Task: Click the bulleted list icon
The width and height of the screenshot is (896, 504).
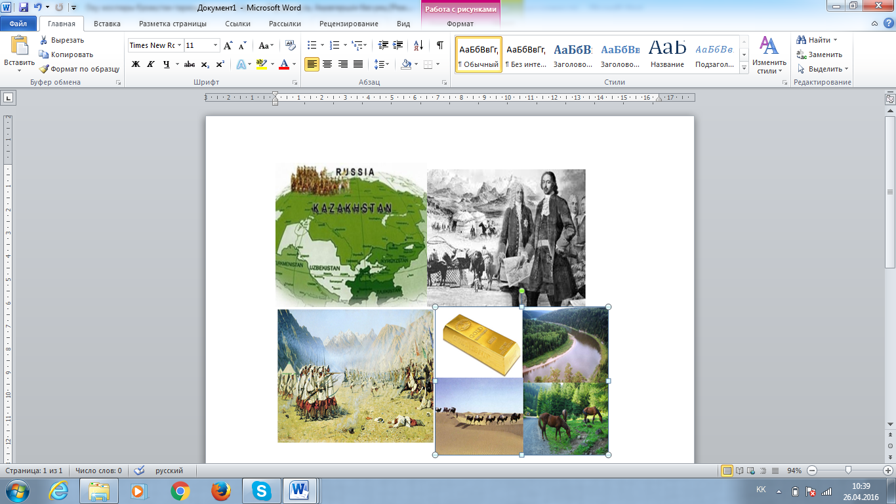Action: (312, 45)
